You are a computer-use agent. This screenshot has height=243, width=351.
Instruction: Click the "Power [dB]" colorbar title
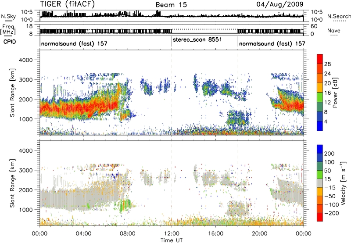335,93
